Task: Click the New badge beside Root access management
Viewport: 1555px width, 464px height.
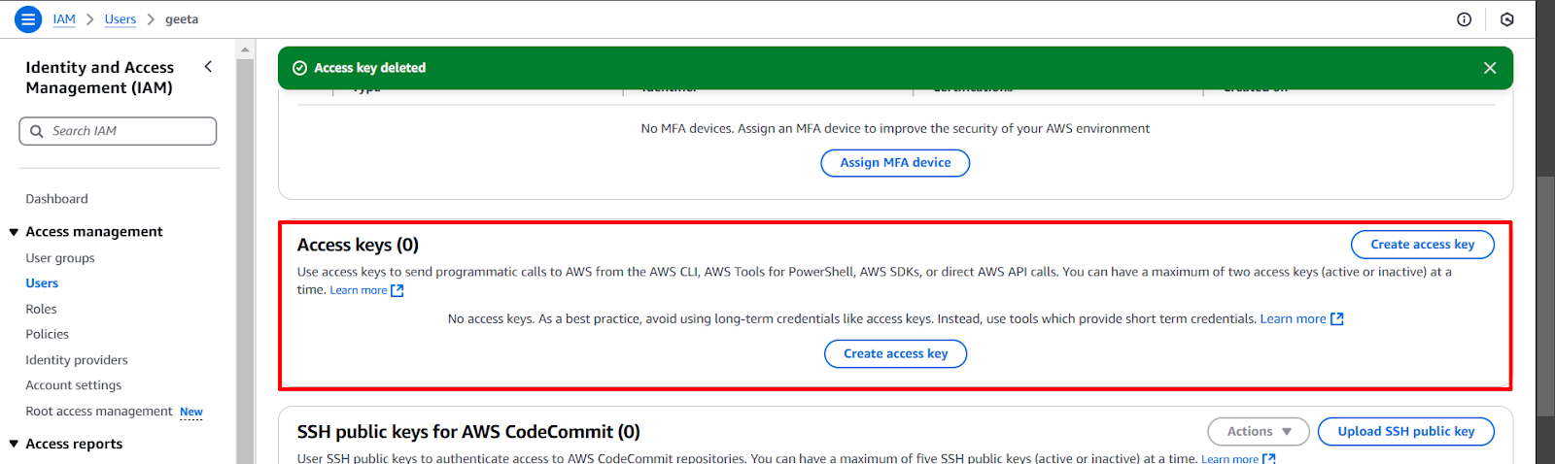Action: pyautogui.click(x=191, y=412)
